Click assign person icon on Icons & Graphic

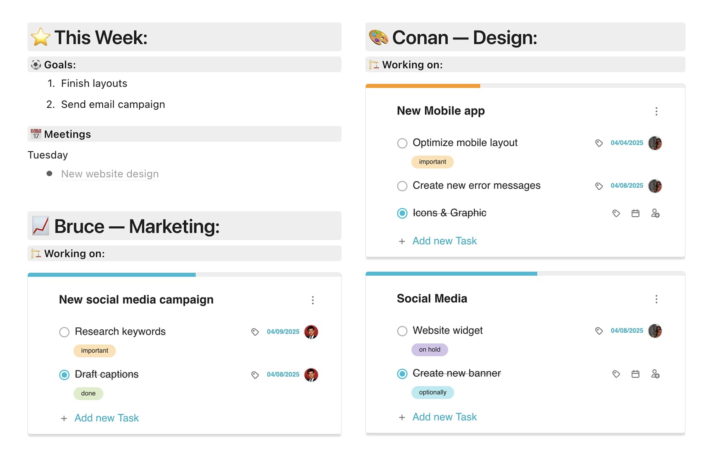[655, 213]
